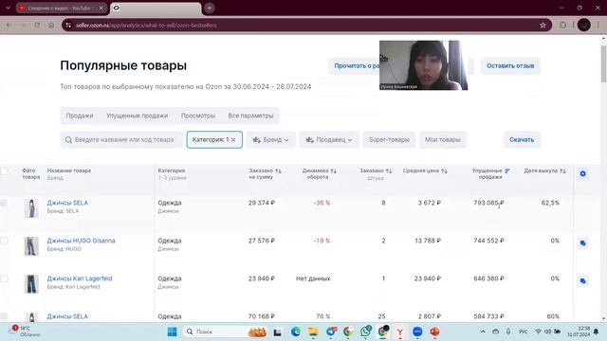The height and width of the screenshot is (341, 607).
Task: Click copy icon in Джинсы HUGO Gisanna row
Action: (x=582, y=243)
